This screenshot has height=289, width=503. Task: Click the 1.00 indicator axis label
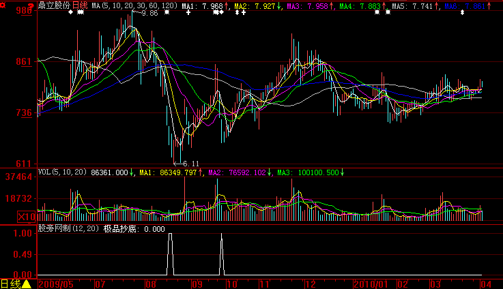tap(23, 233)
